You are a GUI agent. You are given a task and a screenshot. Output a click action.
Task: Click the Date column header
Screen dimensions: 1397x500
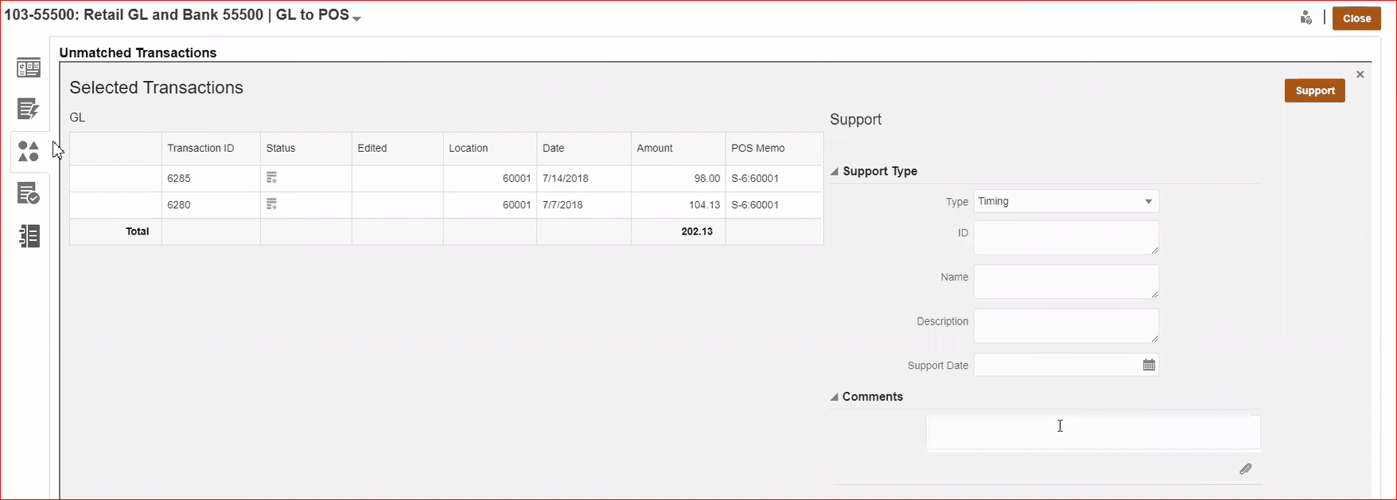[x=584, y=149]
